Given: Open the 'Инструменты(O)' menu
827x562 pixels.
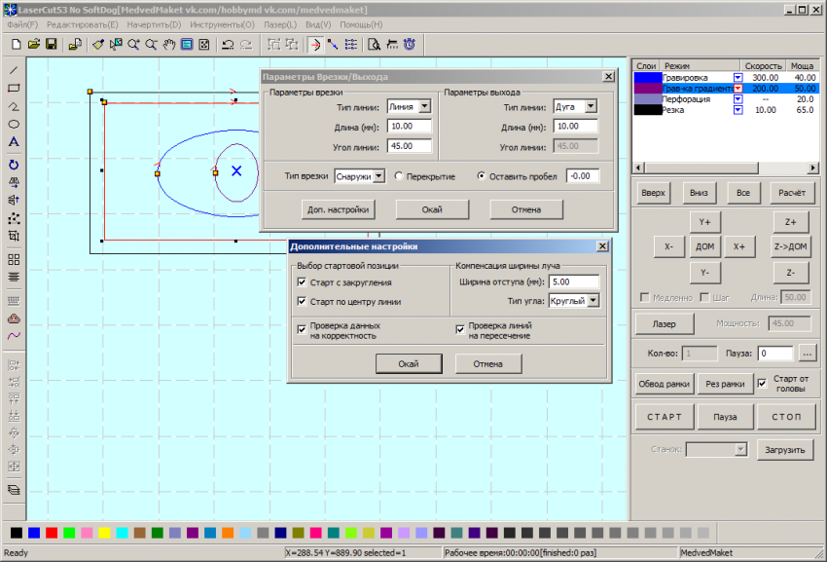Looking at the screenshot, I should pos(220,24).
